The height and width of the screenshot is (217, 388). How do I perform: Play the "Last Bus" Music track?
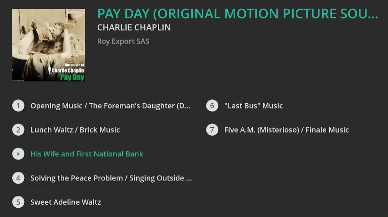pyautogui.click(x=254, y=106)
